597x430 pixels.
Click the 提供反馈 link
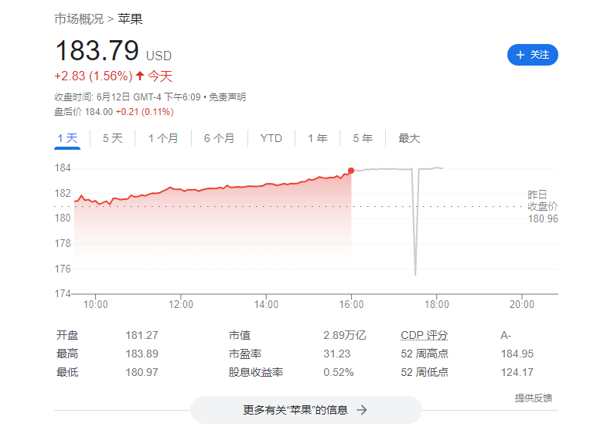tap(534, 398)
